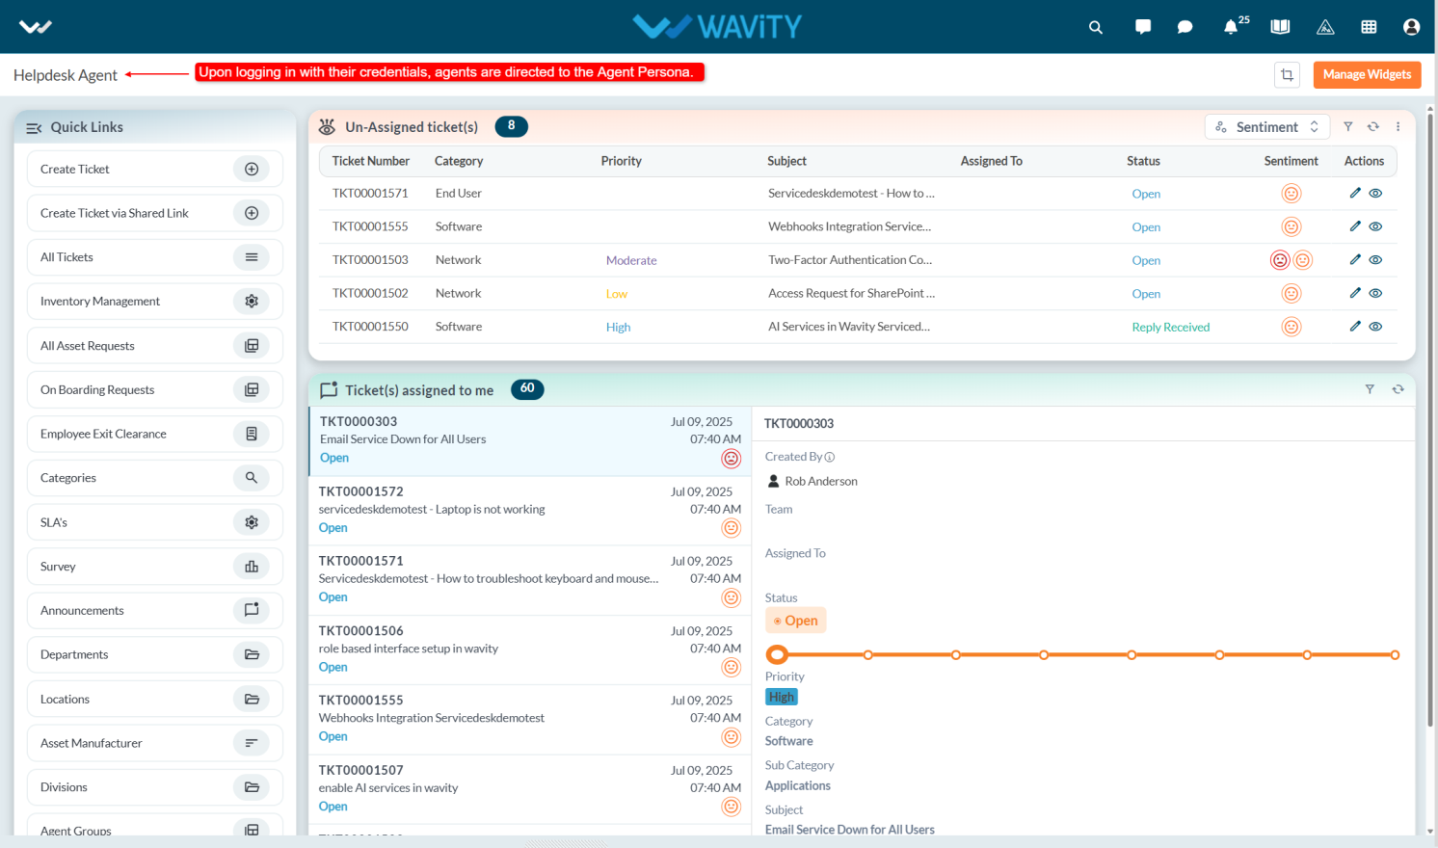Viewport: 1438px width, 848px height.
Task: Select ticket TKT00001507 enable AI services
Action: tap(530, 788)
